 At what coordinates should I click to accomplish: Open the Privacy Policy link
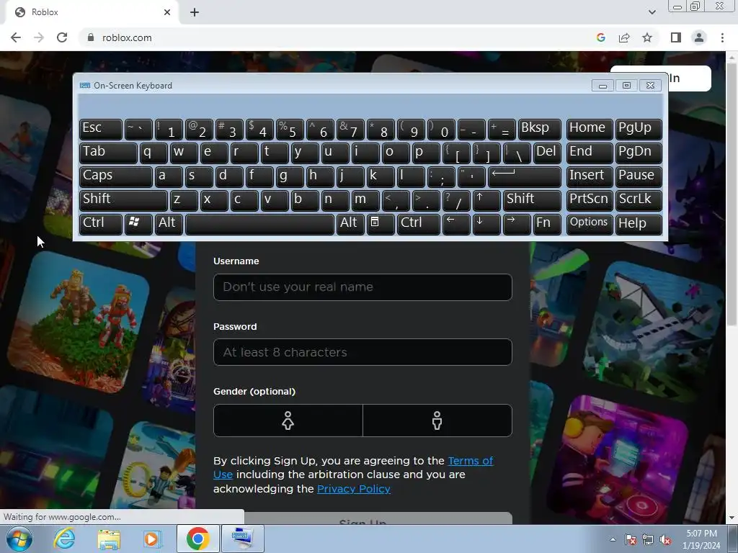click(353, 489)
